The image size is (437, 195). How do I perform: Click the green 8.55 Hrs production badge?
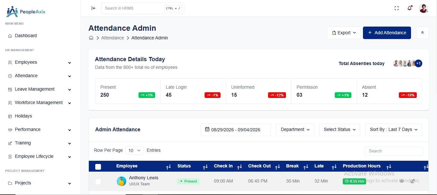click(354, 181)
